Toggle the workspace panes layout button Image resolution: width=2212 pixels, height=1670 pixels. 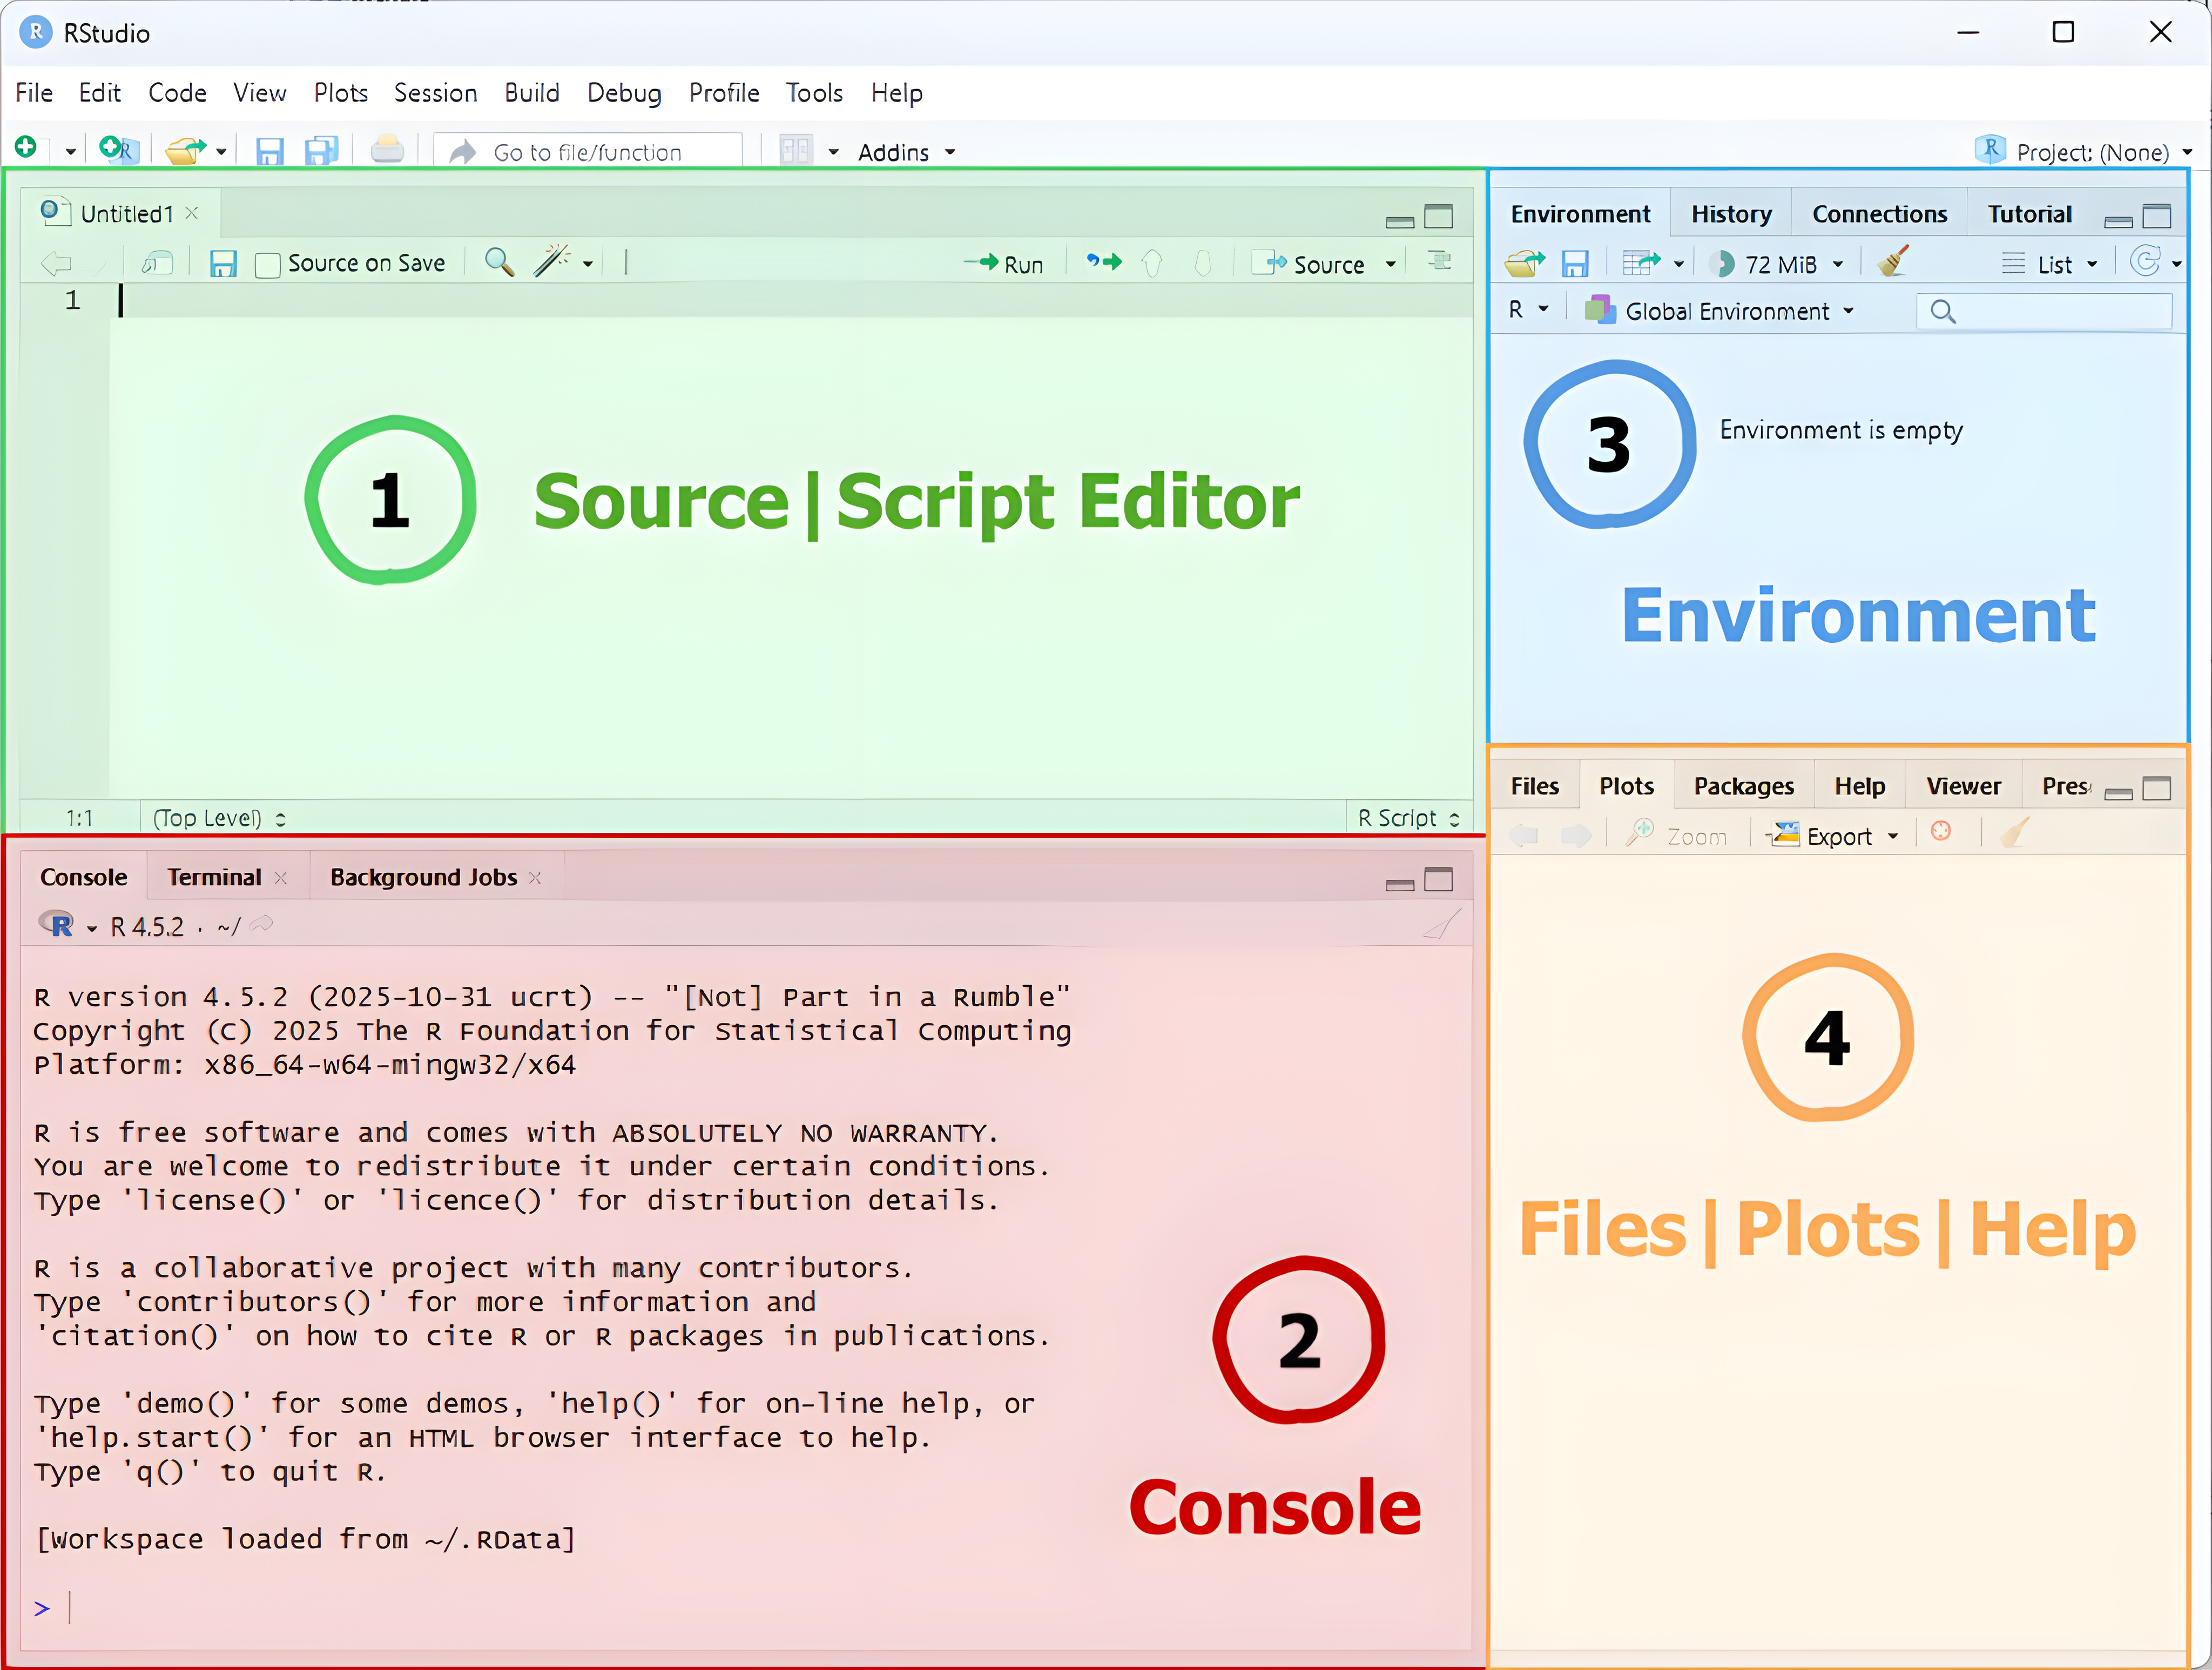tap(796, 152)
